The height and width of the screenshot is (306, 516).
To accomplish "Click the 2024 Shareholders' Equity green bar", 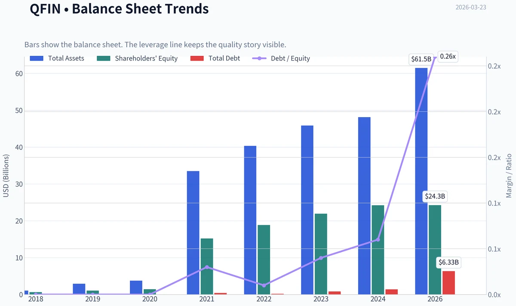I will click(x=378, y=250).
